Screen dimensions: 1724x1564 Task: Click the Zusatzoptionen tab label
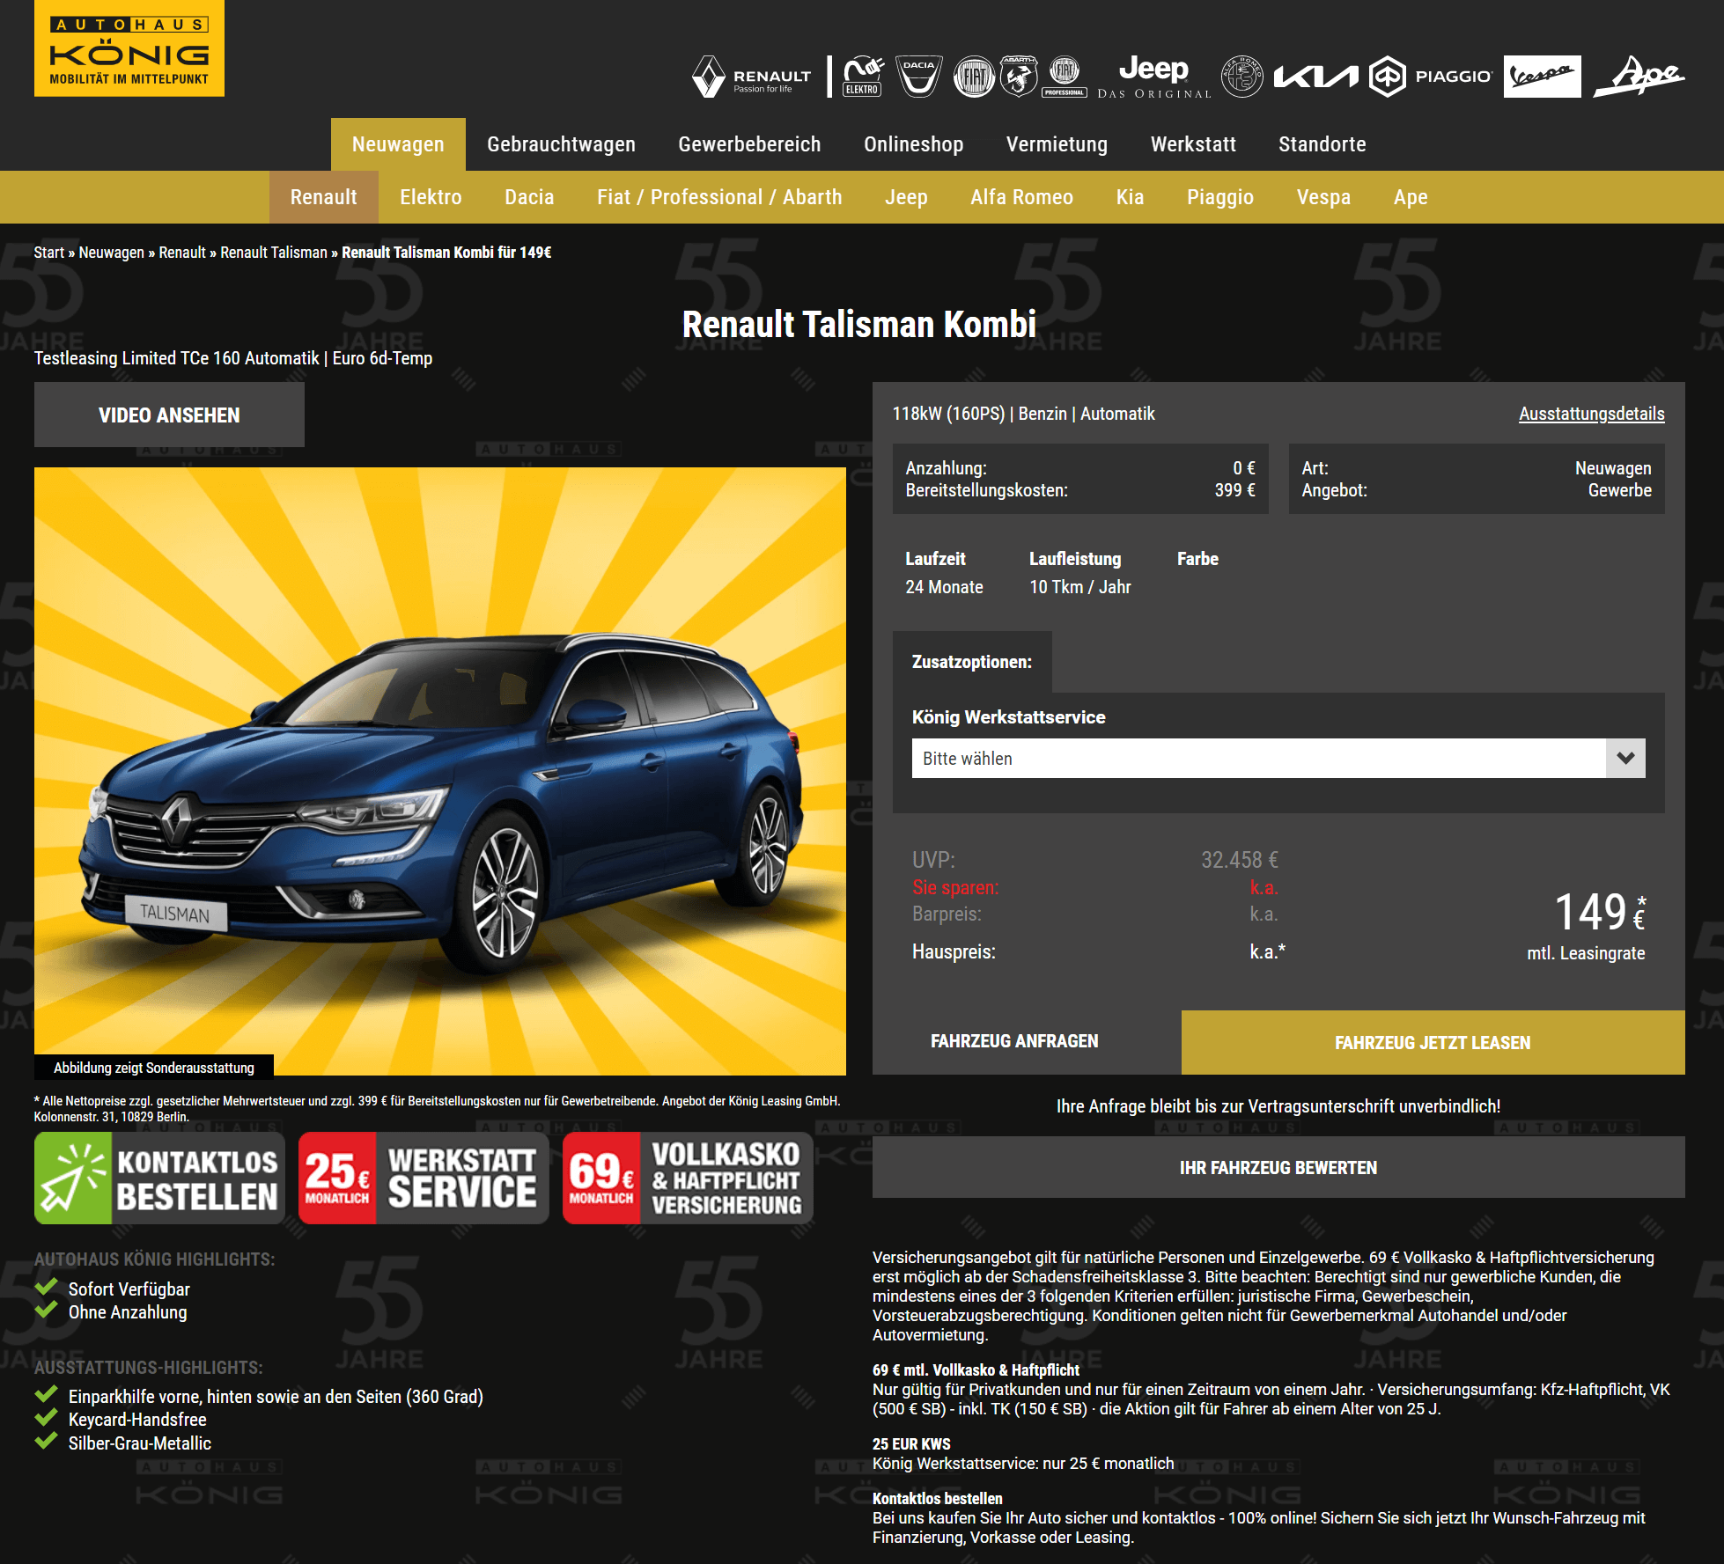coord(971,662)
